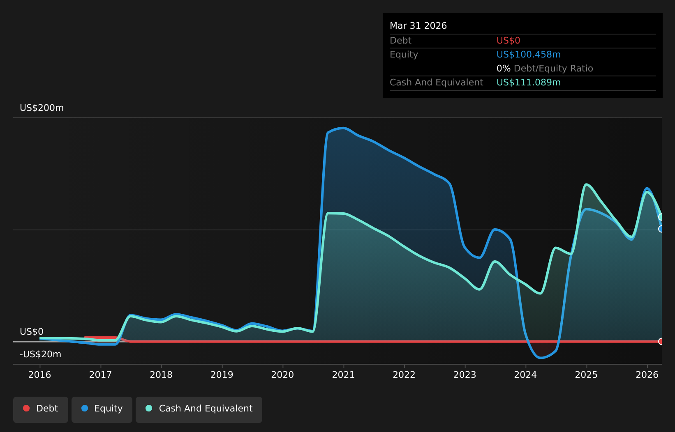Click the 2018 x-axis label
The height and width of the screenshot is (432, 675).
(161, 375)
